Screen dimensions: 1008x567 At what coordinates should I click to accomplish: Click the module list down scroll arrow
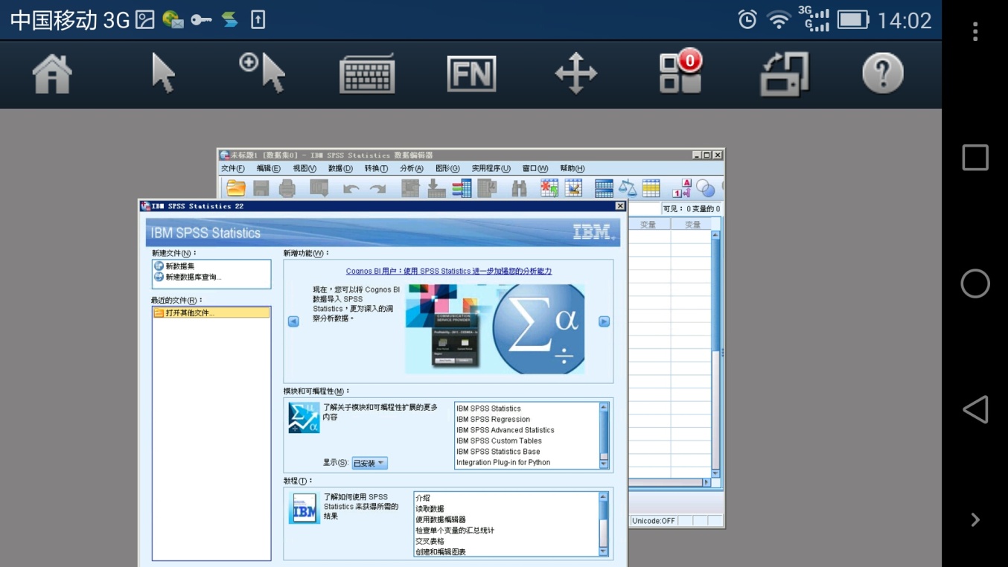click(604, 464)
